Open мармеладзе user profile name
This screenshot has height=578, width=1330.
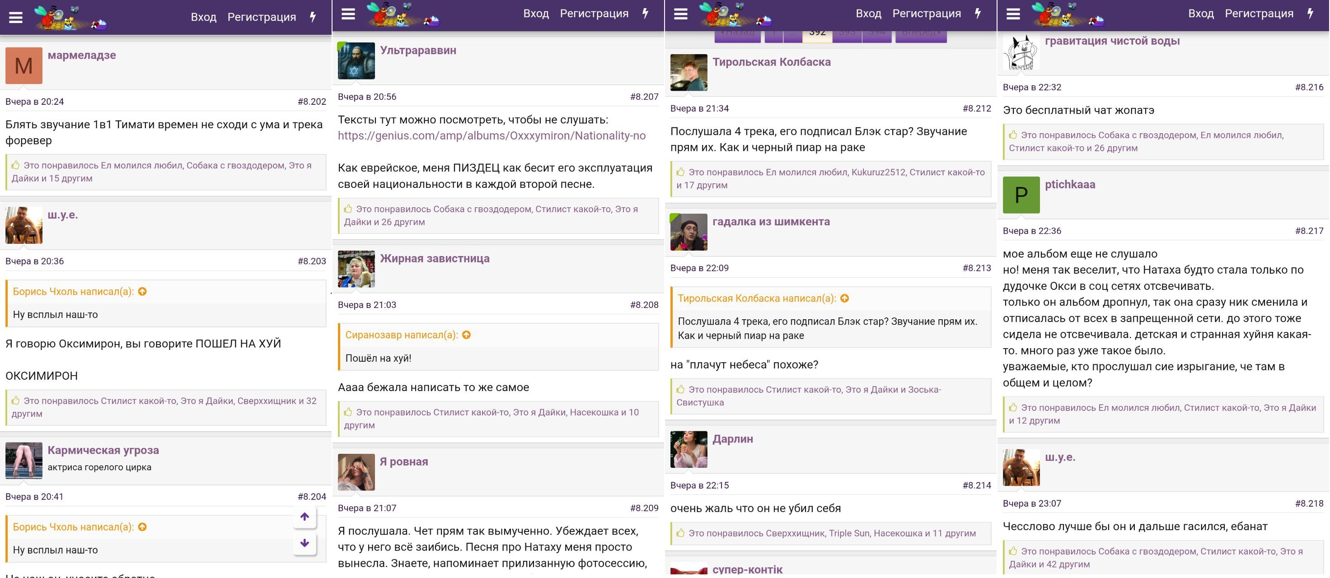(x=82, y=55)
